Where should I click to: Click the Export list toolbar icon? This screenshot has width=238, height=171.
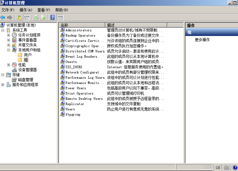(x=43, y=18)
